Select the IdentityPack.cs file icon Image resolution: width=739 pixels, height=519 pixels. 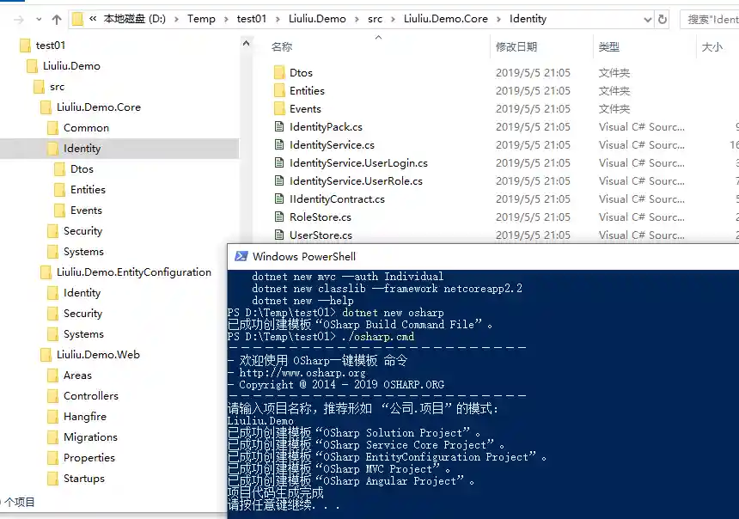pyautogui.click(x=279, y=127)
